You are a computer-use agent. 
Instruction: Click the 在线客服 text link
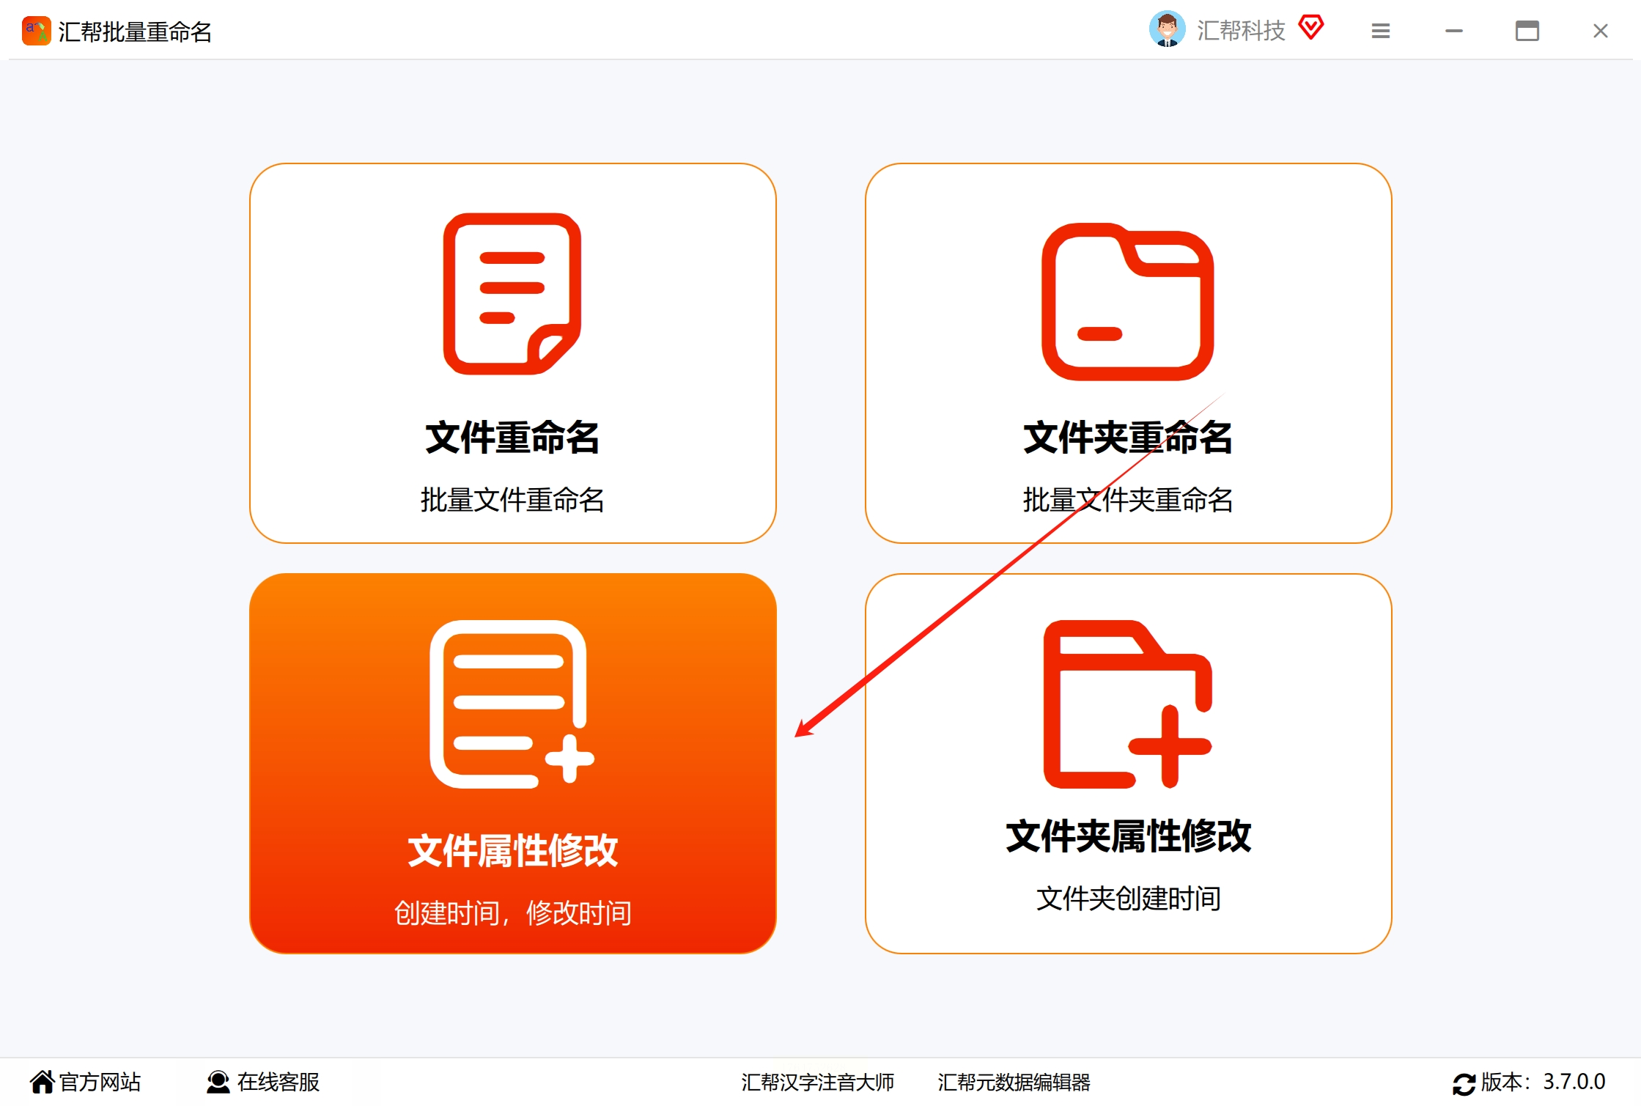pyautogui.click(x=278, y=1082)
